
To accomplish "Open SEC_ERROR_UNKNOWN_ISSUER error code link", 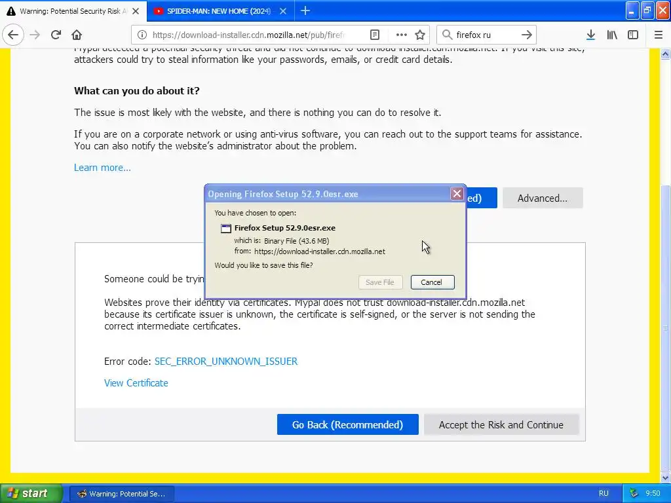I will [226, 362].
